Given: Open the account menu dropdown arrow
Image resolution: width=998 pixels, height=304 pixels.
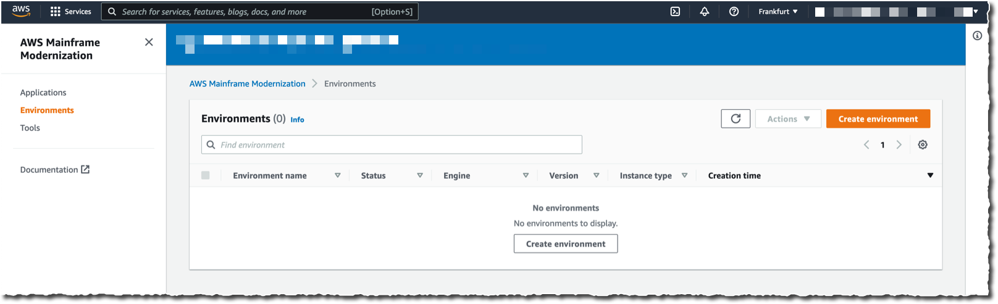Looking at the screenshot, I should coord(976,12).
